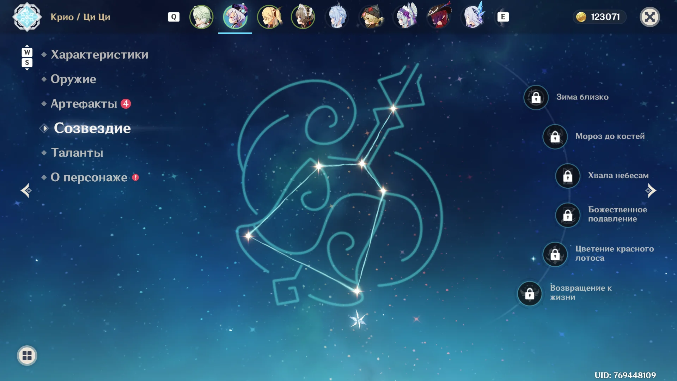Select the green-haired character portrait
Image resolution: width=677 pixels, height=381 pixels.
click(201, 17)
